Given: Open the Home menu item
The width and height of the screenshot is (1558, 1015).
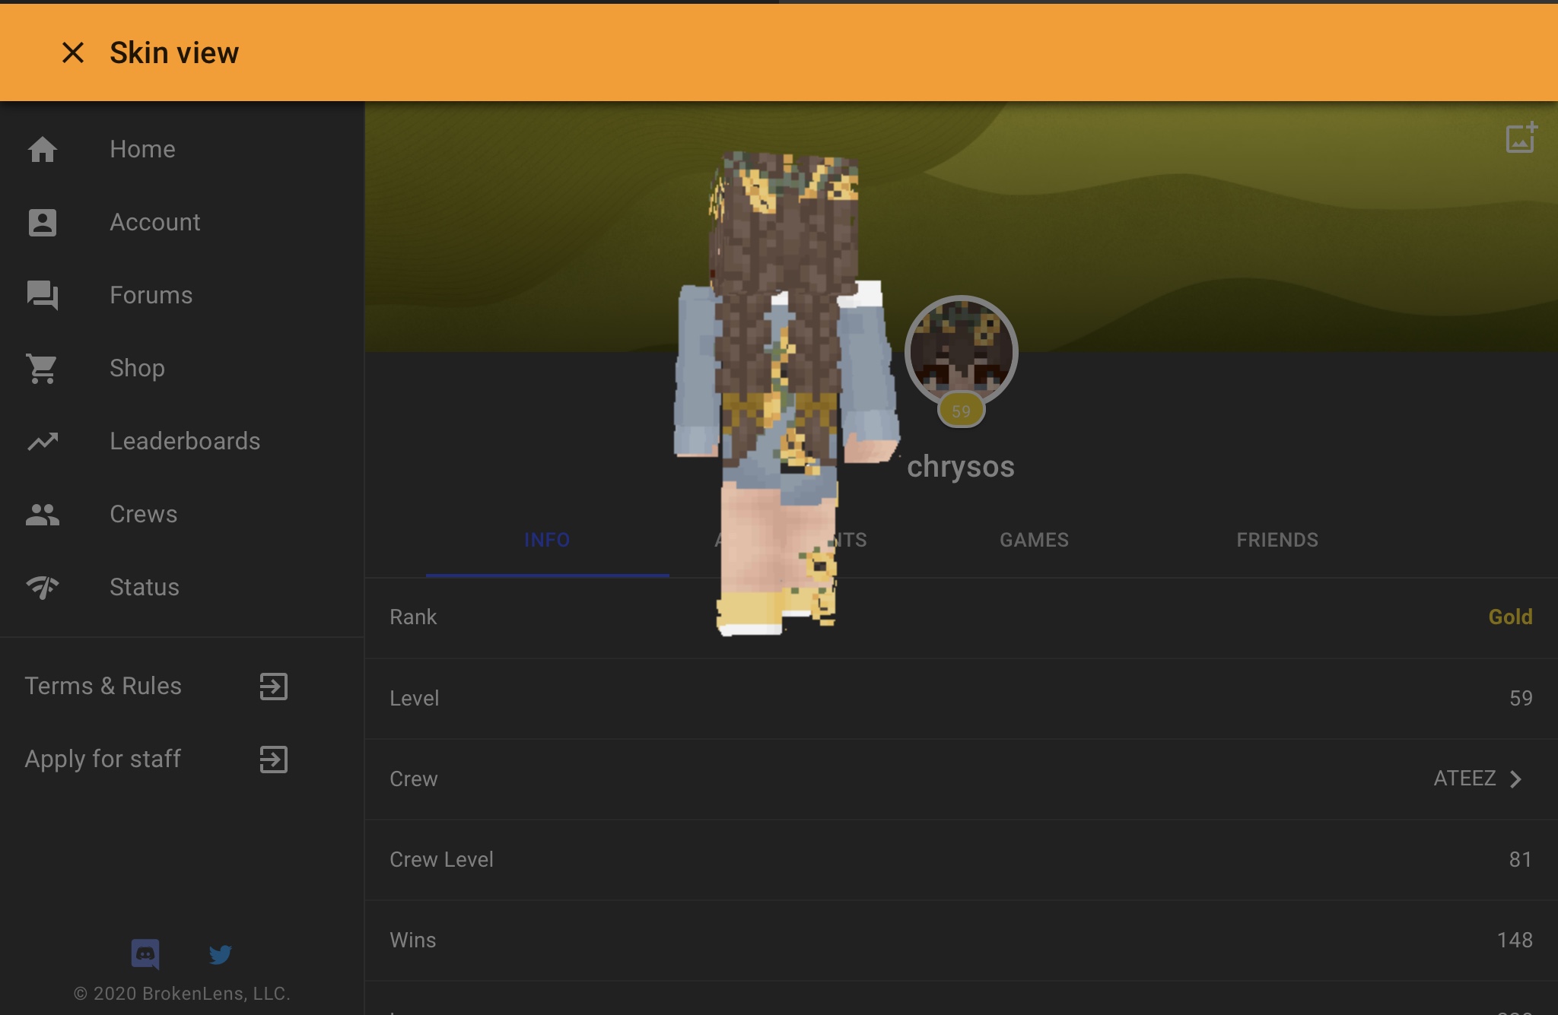Looking at the screenshot, I should [x=183, y=149].
